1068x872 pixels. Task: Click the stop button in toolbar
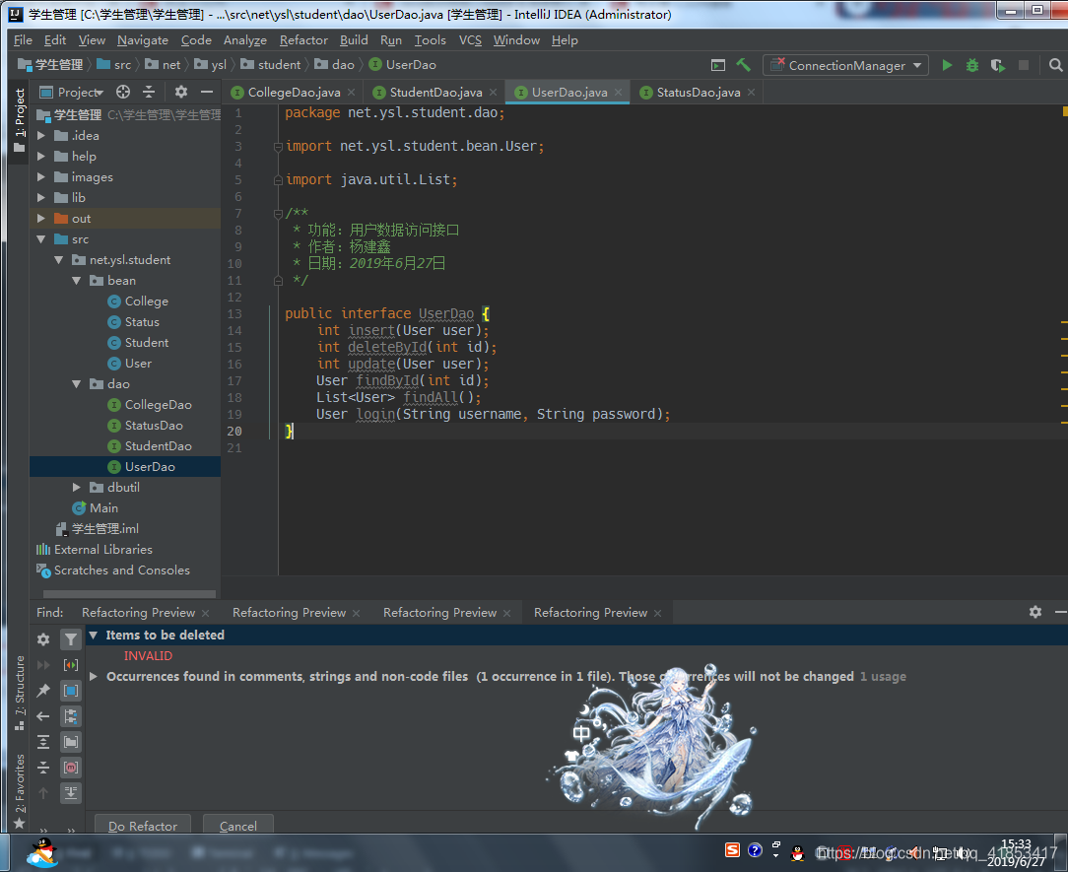tap(1023, 65)
